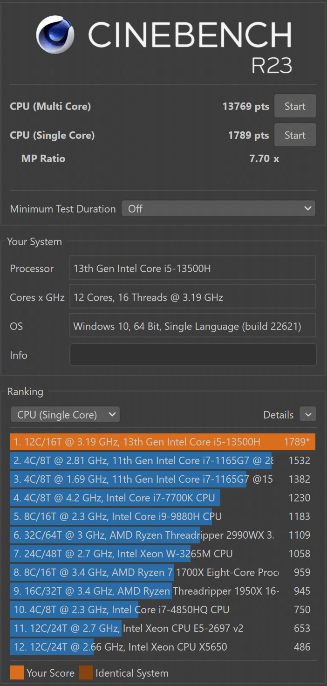This screenshot has width=327, height=686.
Task: Click the OS information field
Action: [193, 326]
